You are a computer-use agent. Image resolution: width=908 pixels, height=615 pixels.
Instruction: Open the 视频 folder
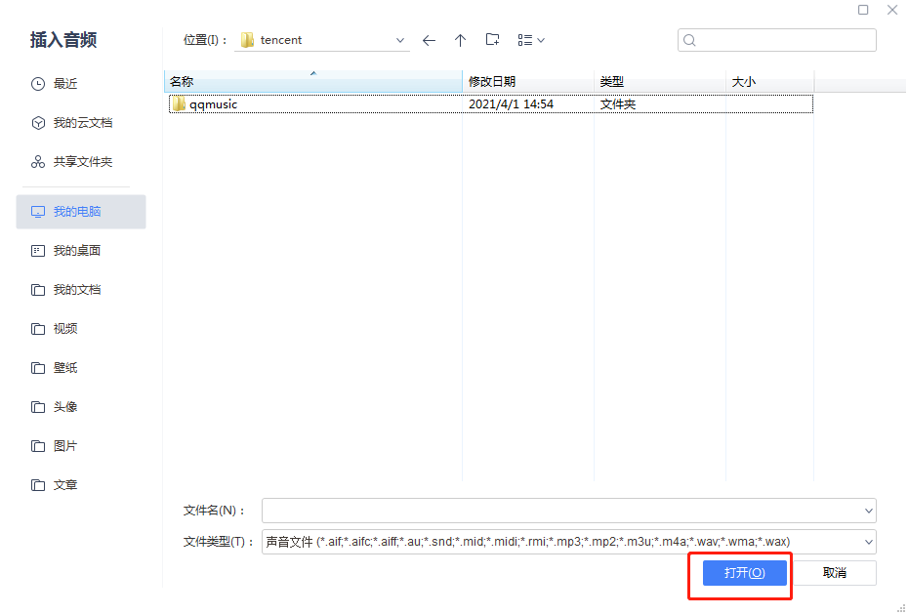65,329
